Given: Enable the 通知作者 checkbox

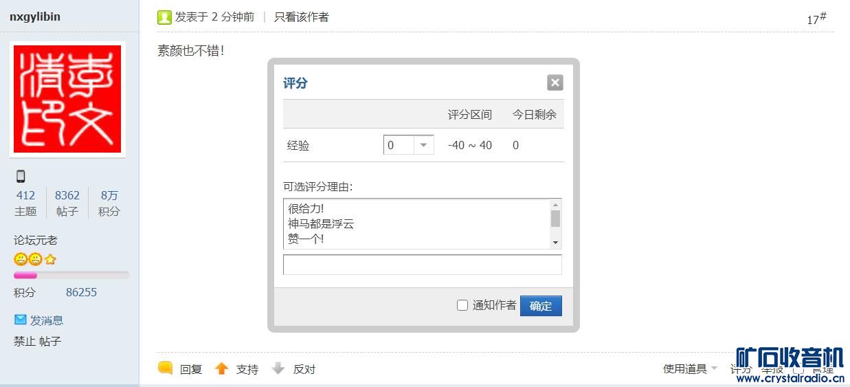Looking at the screenshot, I should tap(462, 305).
